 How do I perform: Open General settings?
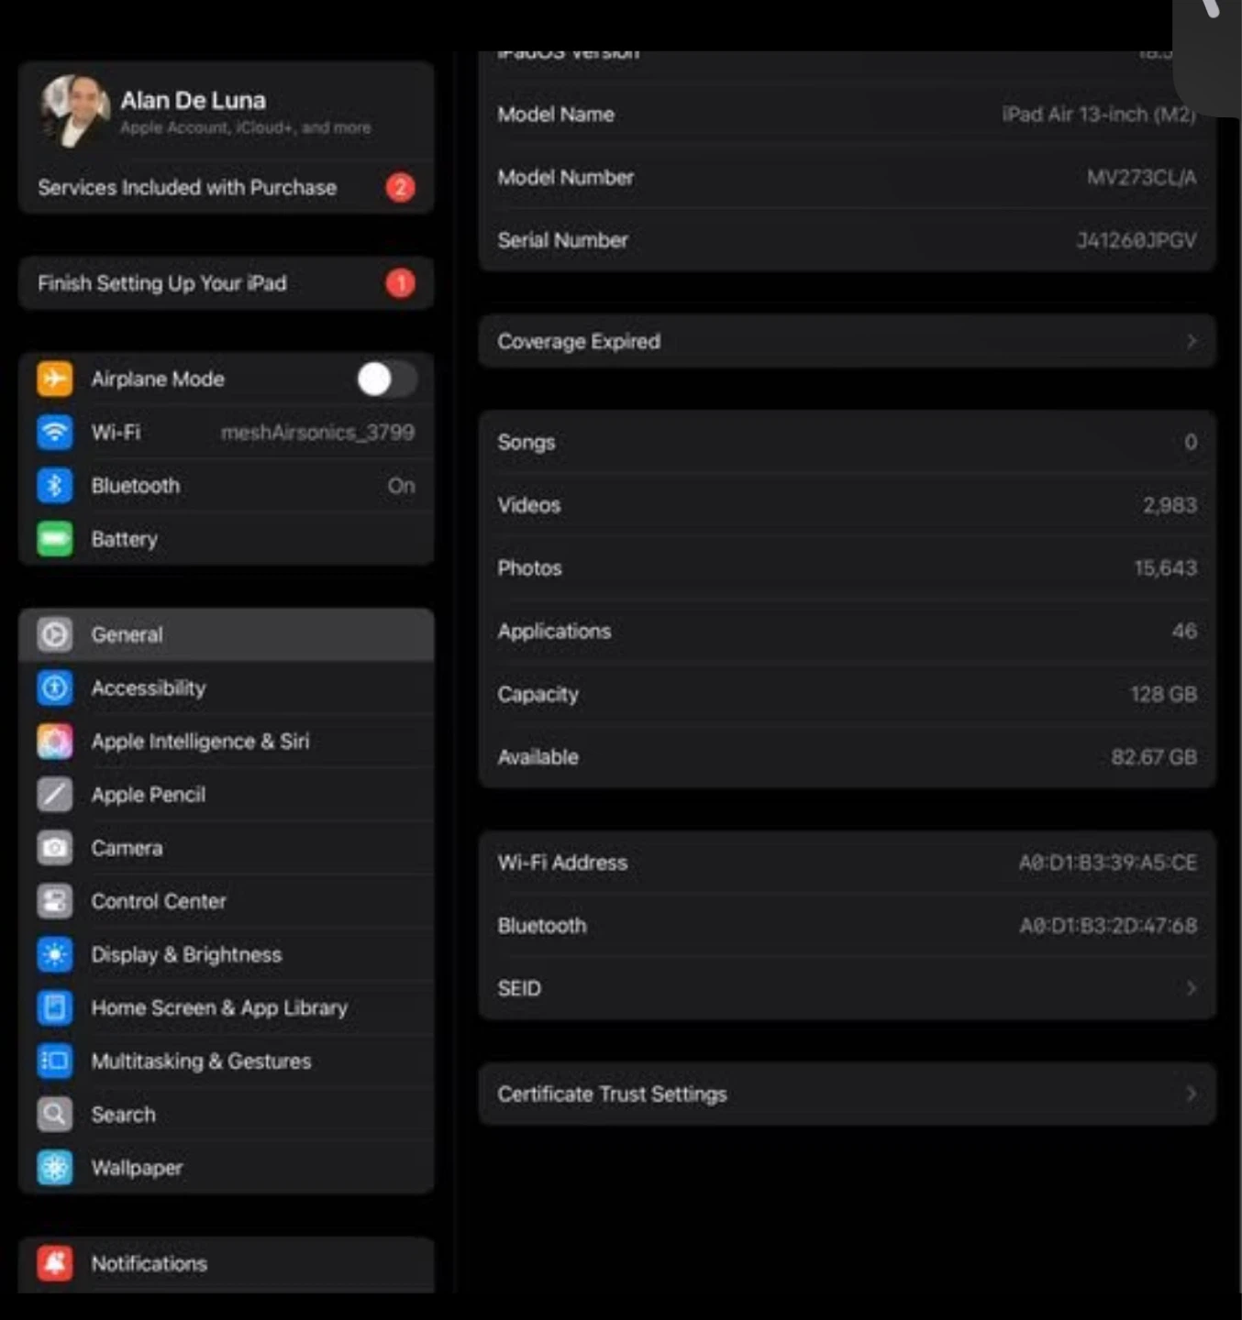[x=226, y=634]
